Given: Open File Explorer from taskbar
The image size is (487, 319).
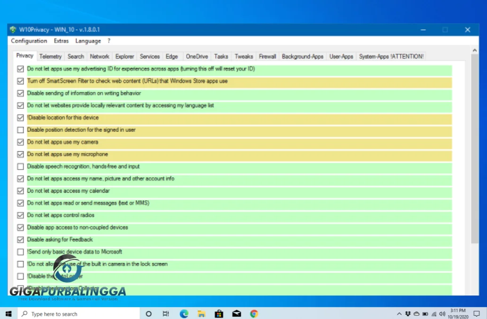Looking at the screenshot, I should point(201,314).
